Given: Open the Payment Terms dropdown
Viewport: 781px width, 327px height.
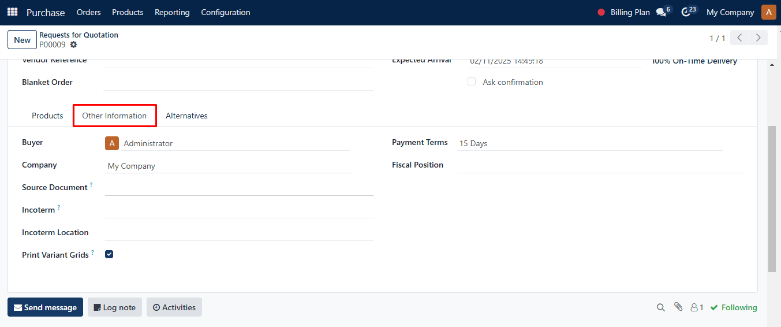Looking at the screenshot, I should (x=589, y=143).
